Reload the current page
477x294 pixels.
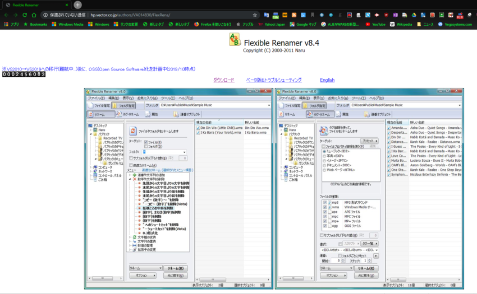[x=25, y=15]
